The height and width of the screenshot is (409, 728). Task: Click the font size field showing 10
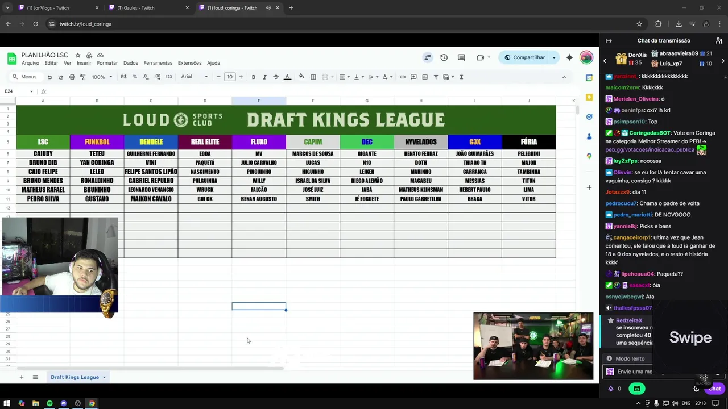tap(230, 77)
